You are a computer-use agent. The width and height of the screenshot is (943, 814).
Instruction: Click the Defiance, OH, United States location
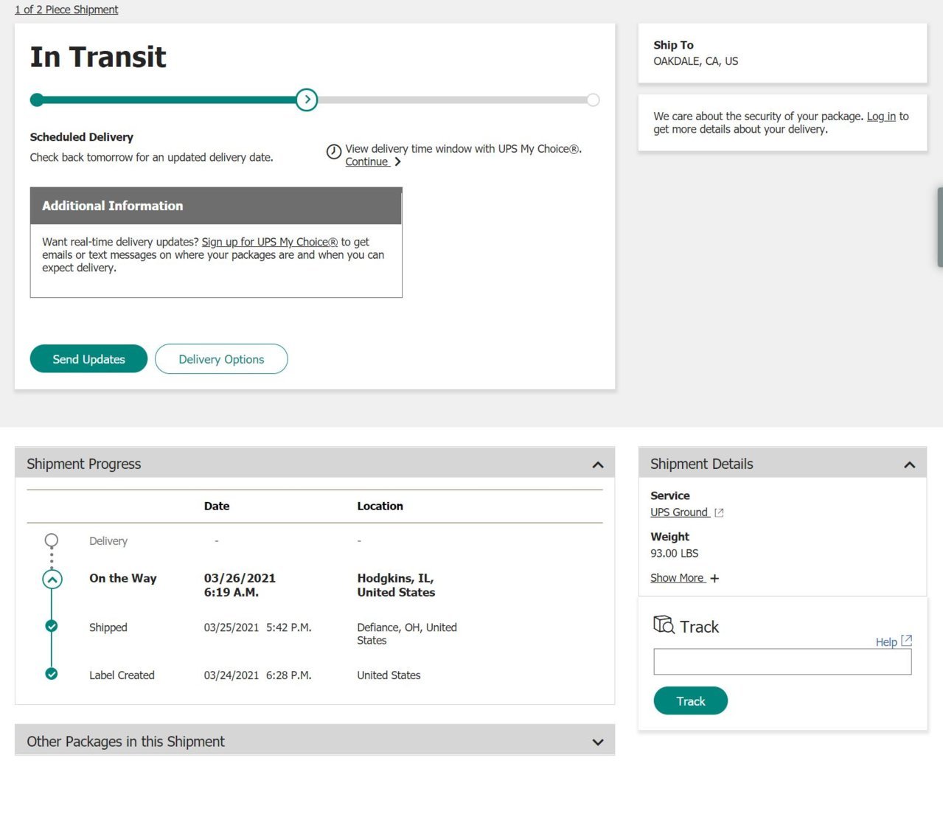[x=407, y=634]
